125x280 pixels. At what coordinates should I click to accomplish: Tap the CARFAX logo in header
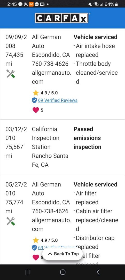[62, 18]
